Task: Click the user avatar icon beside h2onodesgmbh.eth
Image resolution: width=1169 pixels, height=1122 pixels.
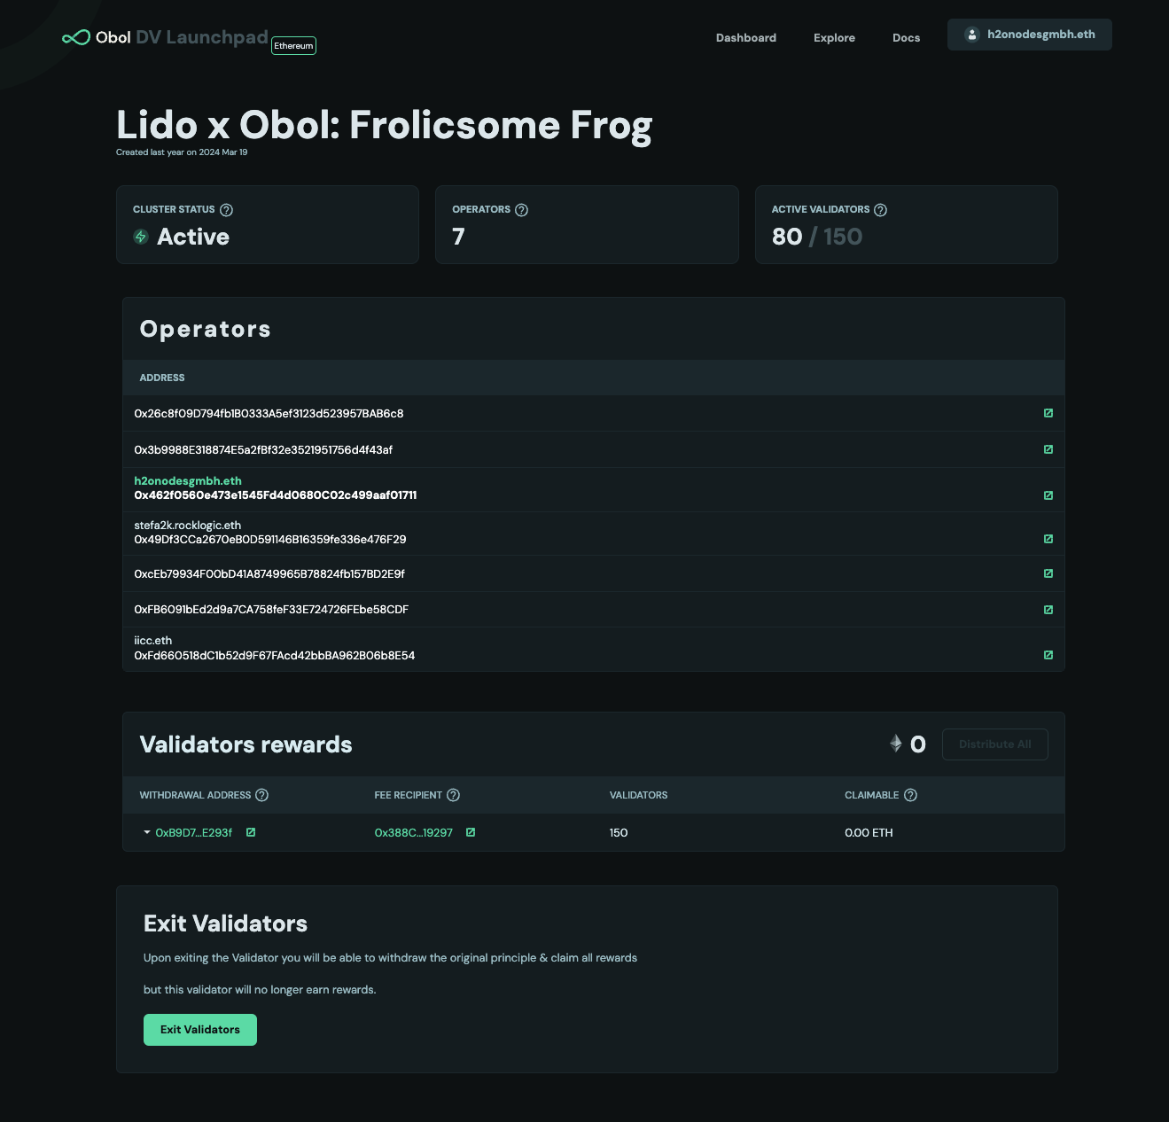Action: 972,35
